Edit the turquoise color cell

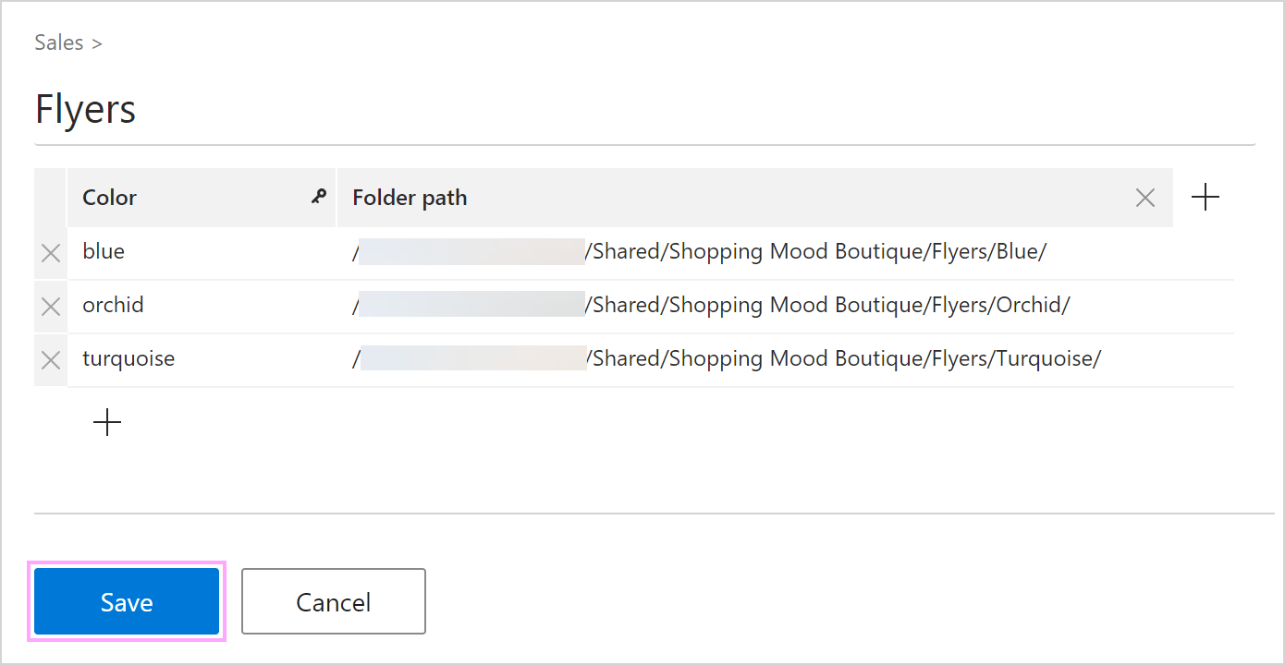pos(202,359)
